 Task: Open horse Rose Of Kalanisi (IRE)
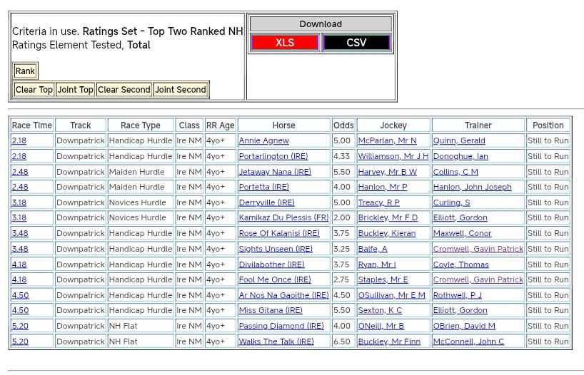click(278, 234)
